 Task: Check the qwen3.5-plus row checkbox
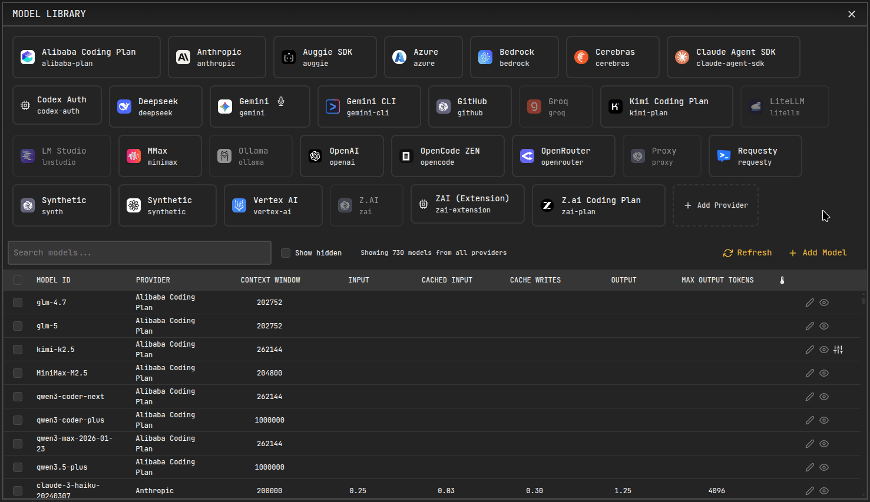18,467
